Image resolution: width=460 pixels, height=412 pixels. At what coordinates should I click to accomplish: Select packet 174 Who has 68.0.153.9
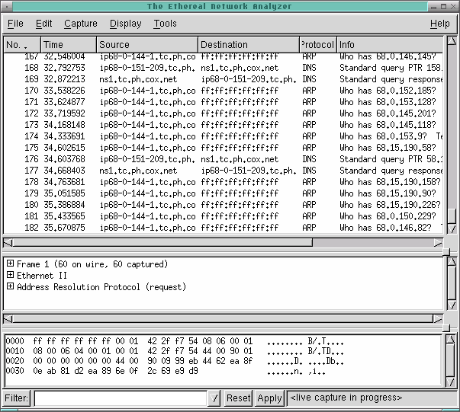pos(223,136)
